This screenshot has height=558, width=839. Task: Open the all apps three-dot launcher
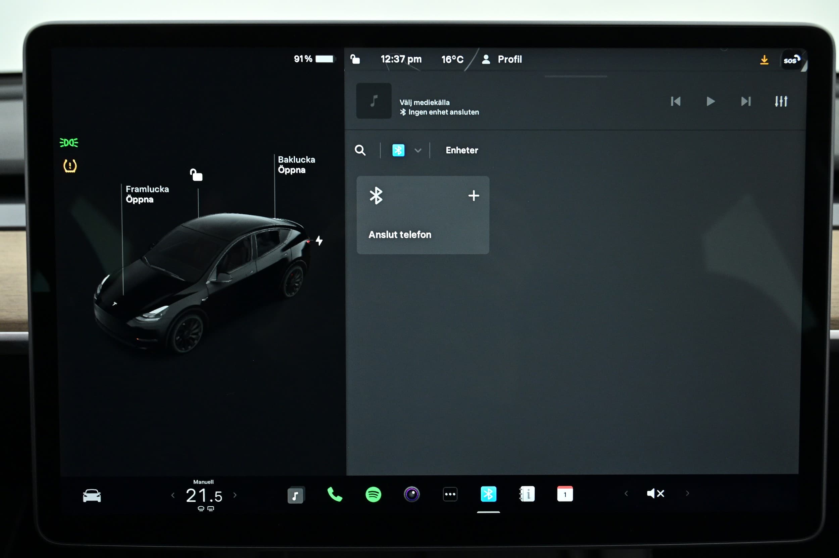click(x=450, y=494)
